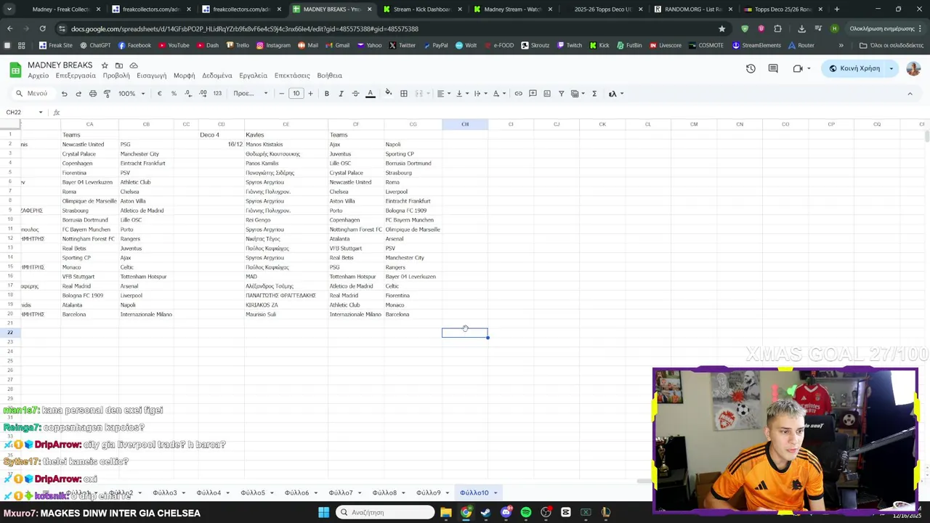Open vertical align dropdown
The image size is (930, 523).
(x=461, y=94)
